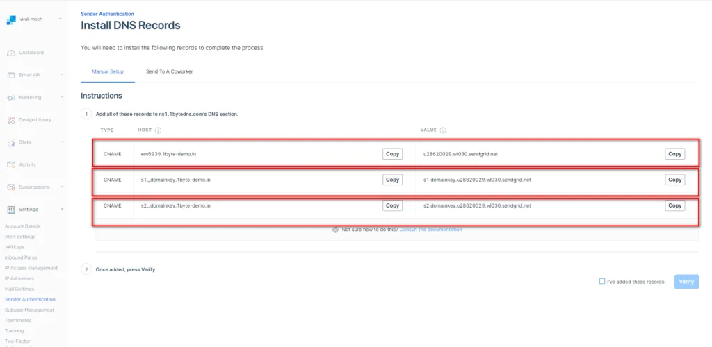Collapse the Settings menu chevron
Viewport: 712px width, 347px height.
[x=62, y=210]
